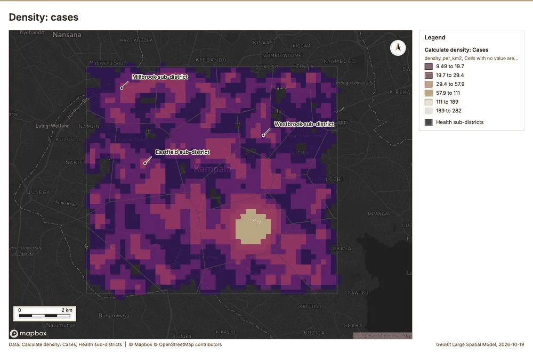The height and width of the screenshot is (355, 533).
Task: Click the 'Density: cases' page title
Action: click(x=44, y=18)
